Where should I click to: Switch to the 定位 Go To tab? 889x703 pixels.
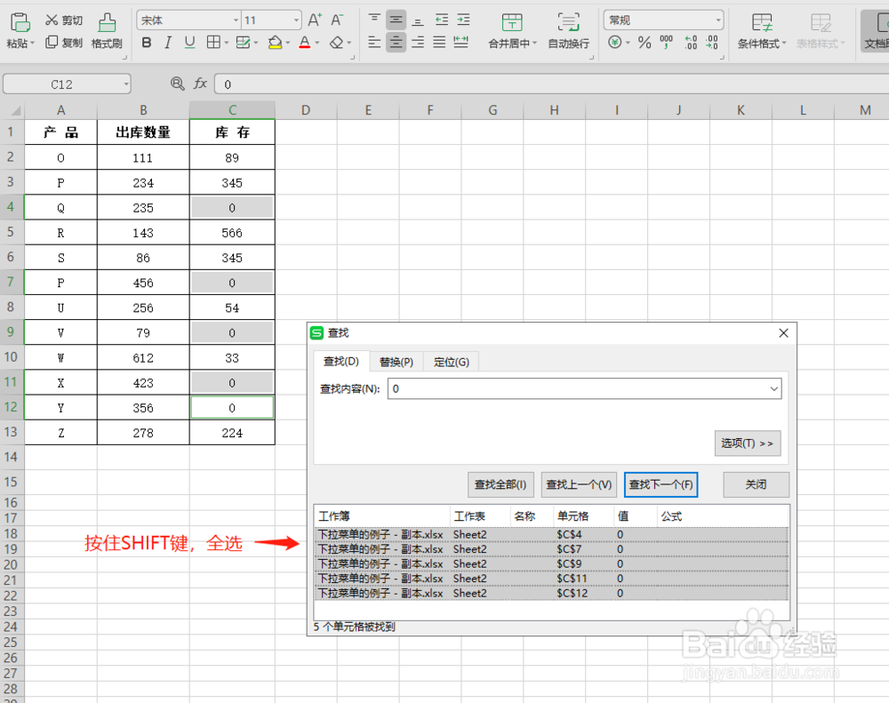click(x=451, y=362)
